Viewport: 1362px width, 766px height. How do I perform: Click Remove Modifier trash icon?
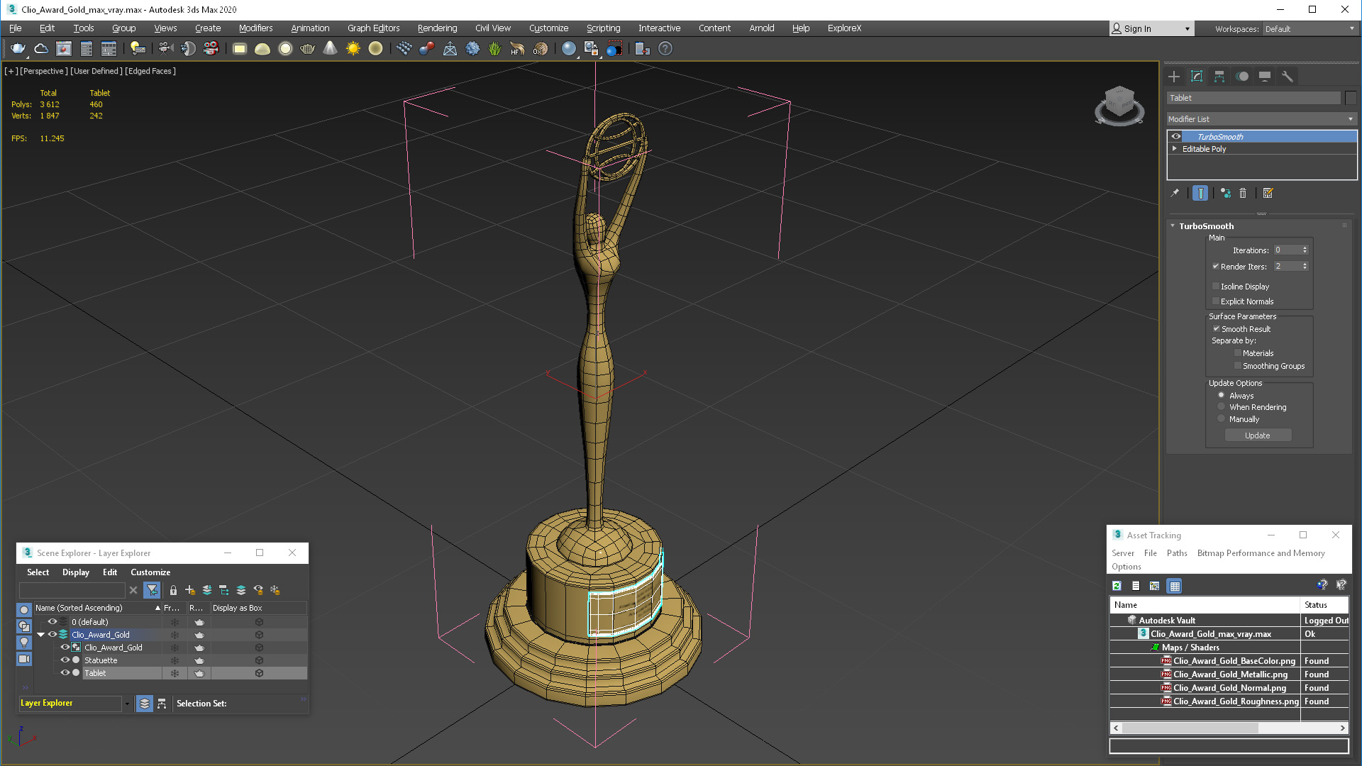[x=1243, y=193]
